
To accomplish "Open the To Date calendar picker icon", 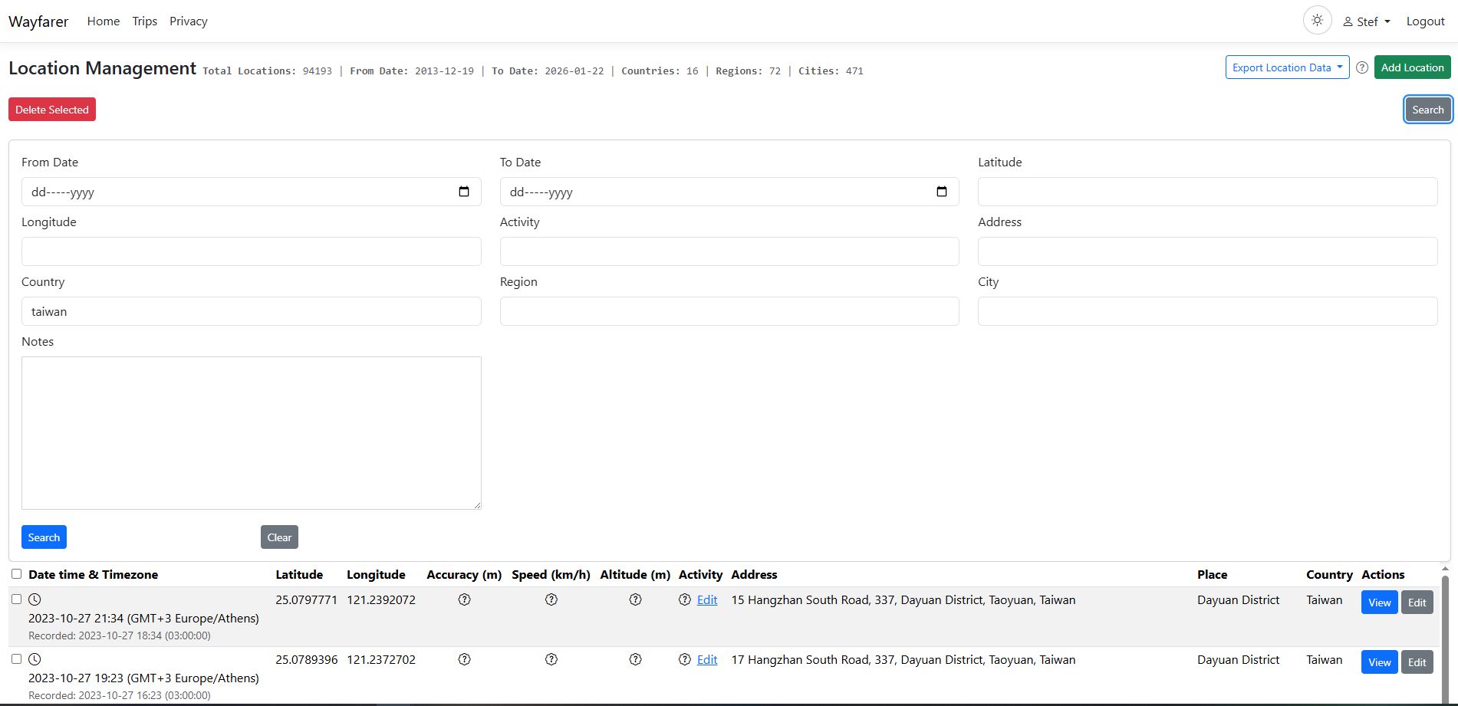I will point(942,192).
